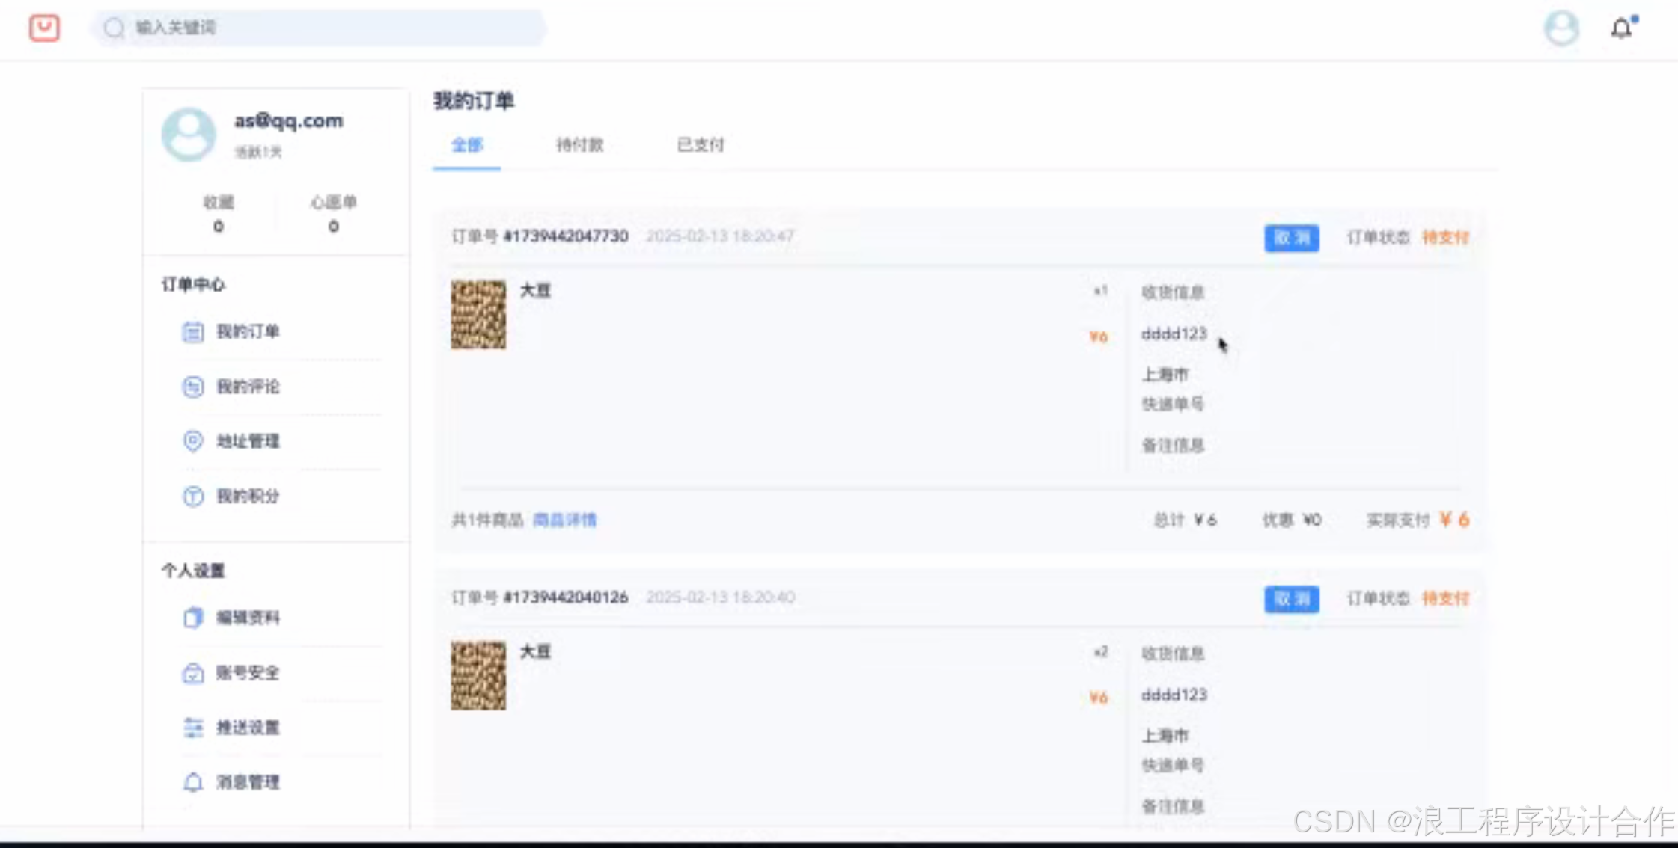Screen dimensions: 1678x848
Task: Click the user avatar in top bar
Action: pyautogui.click(x=1562, y=28)
